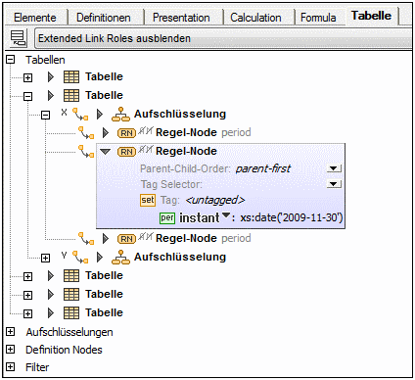Click the parent-first value
The width and height of the screenshot is (415, 380).
[x=263, y=168]
